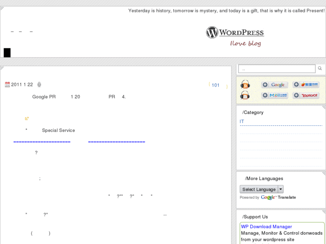Open the email subscription headphone icon
The image size is (326, 244).
pyautogui.click(x=245, y=95)
